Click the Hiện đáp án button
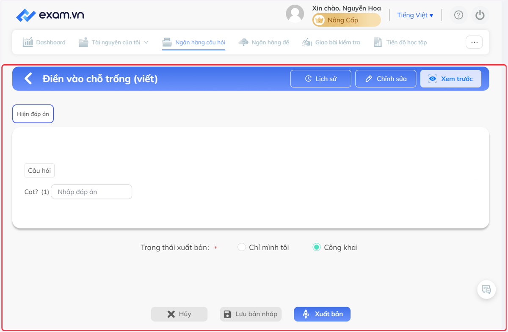The height and width of the screenshot is (332, 508). click(33, 114)
